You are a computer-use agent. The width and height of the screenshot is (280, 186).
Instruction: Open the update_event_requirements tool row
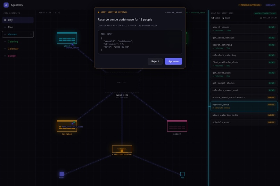(x=244, y=98)
